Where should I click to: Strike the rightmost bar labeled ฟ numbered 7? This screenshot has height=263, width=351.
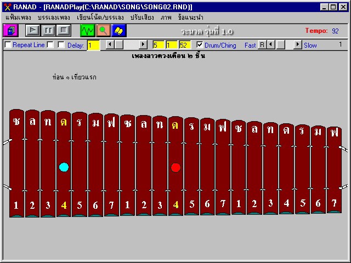(x=334, y=170)
